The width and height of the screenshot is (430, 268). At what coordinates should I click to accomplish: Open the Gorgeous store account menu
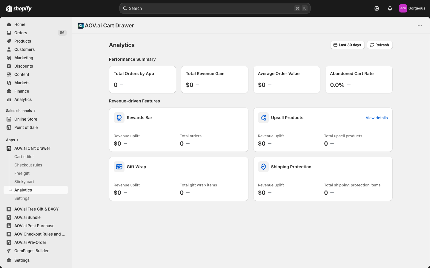(412, 8)
